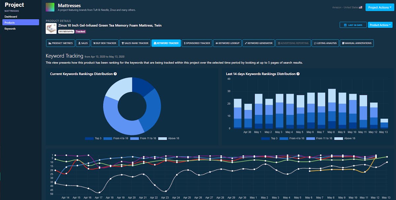
Task: Switch to the Product Metrics tab
Action: tap(60, 43)
